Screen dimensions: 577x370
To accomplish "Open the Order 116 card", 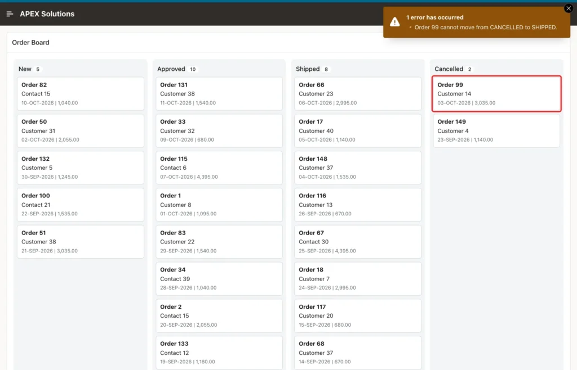I will 358,205.
